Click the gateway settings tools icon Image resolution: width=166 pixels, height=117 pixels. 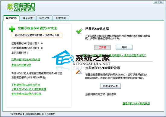tap(79, 71)
